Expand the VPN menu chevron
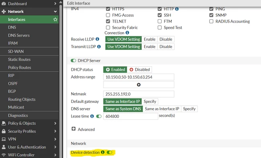Viewport: 261px width, 158px height. (55, 139)
